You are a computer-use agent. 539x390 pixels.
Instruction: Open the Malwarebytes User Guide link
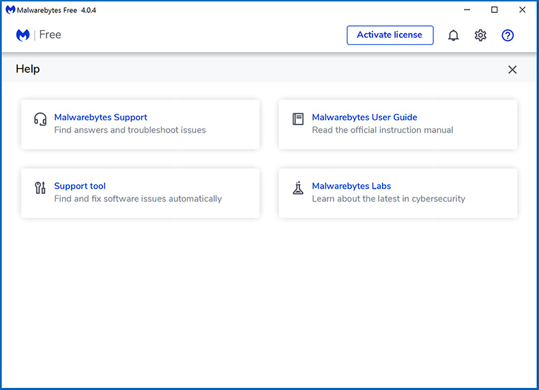[364, 117]
